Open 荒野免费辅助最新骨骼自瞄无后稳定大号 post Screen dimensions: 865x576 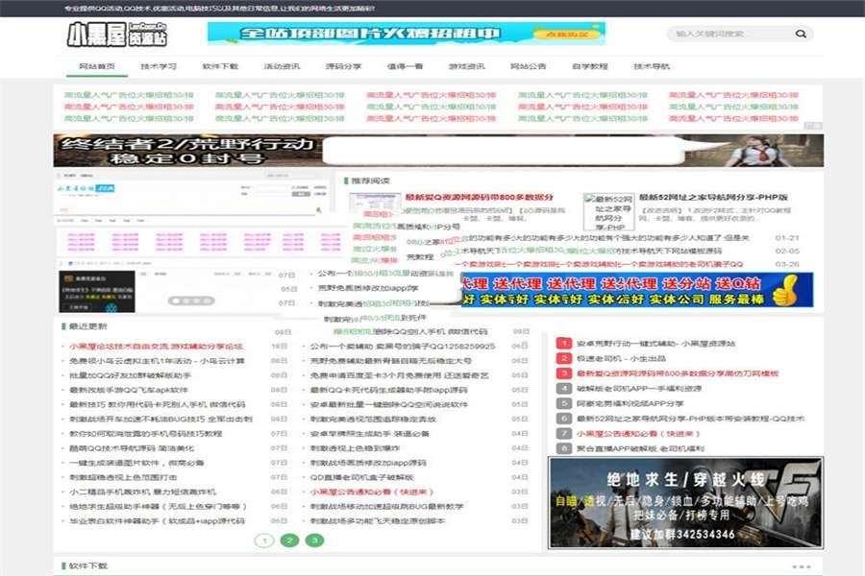390,361
